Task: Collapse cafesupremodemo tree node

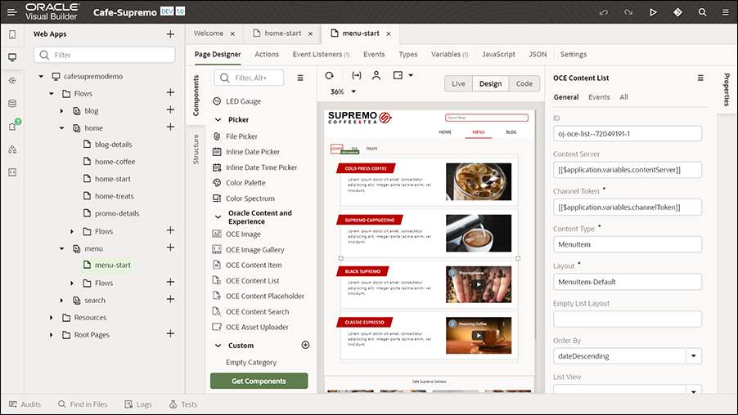Action: [41, 76]
